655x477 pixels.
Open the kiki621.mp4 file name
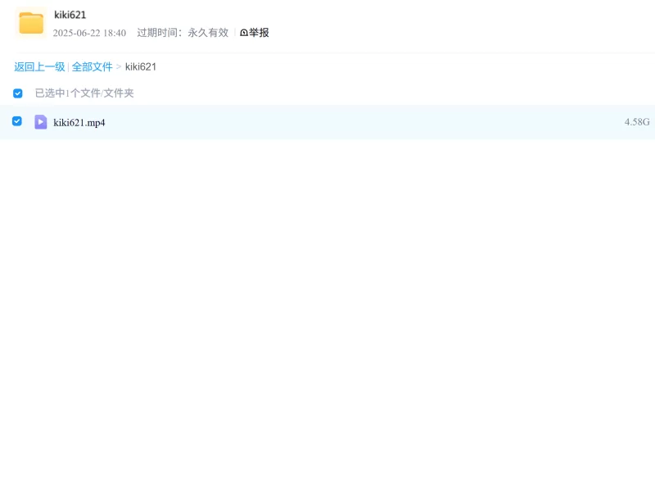[x=79, y=122]
